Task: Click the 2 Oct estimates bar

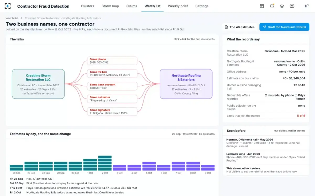Action: [105, 163]
